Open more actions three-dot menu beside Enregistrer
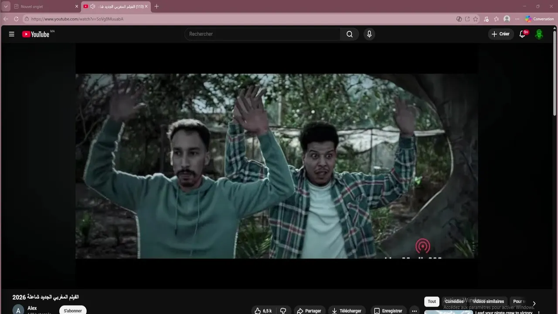The image size is (558, 314). tap(414, 311)
